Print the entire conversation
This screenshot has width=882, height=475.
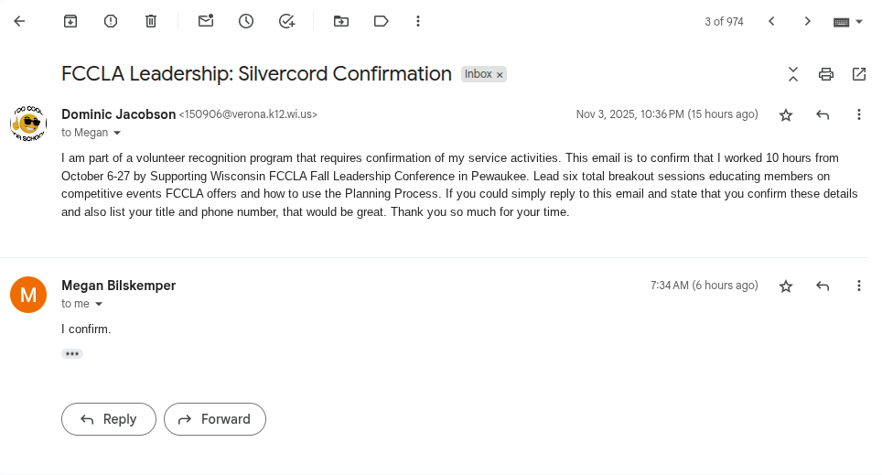click(826, 74)
